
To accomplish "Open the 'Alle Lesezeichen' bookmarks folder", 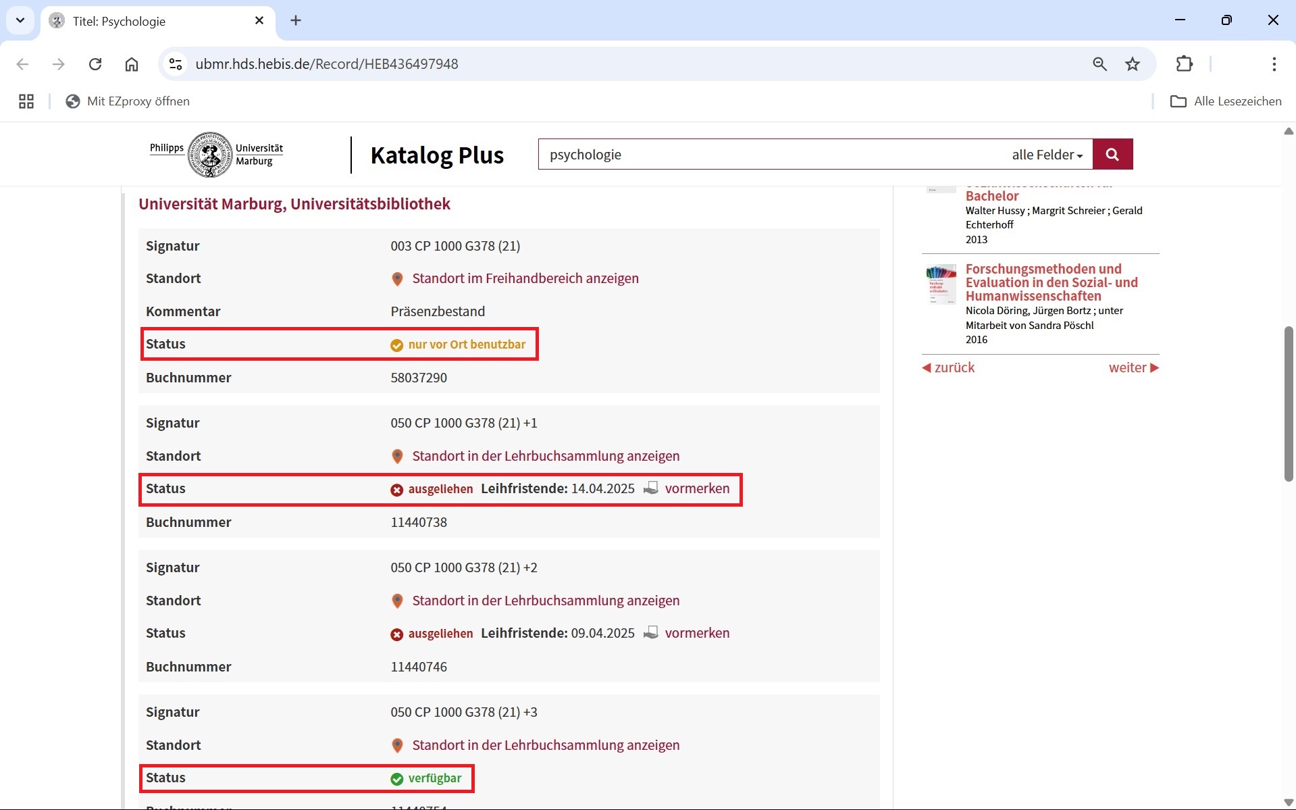I will [1225, 101].
